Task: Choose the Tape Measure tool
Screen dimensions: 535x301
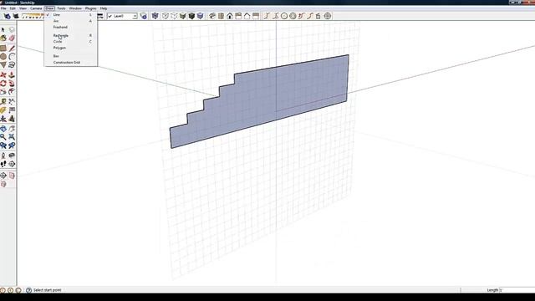Action: [x=3, y=101]
